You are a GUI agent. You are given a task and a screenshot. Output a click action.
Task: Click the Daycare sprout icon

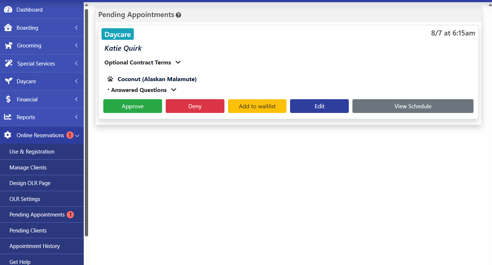click(8, 81)
